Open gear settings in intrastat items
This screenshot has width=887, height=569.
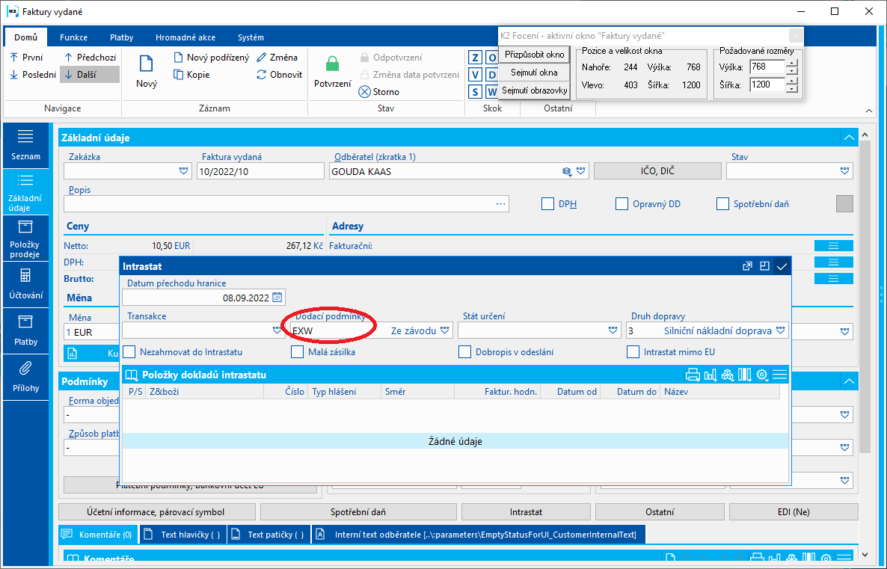(762, 375)
